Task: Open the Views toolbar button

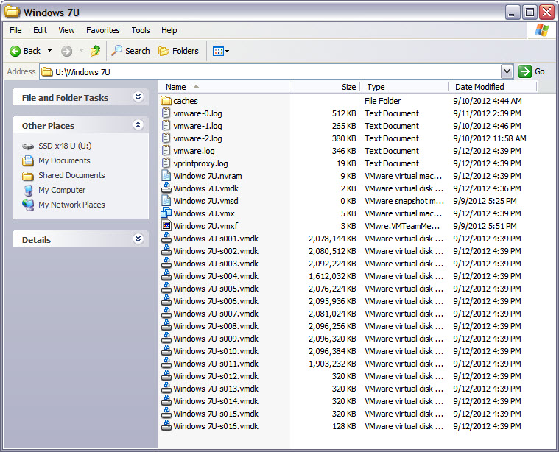Action: [220, 51]
